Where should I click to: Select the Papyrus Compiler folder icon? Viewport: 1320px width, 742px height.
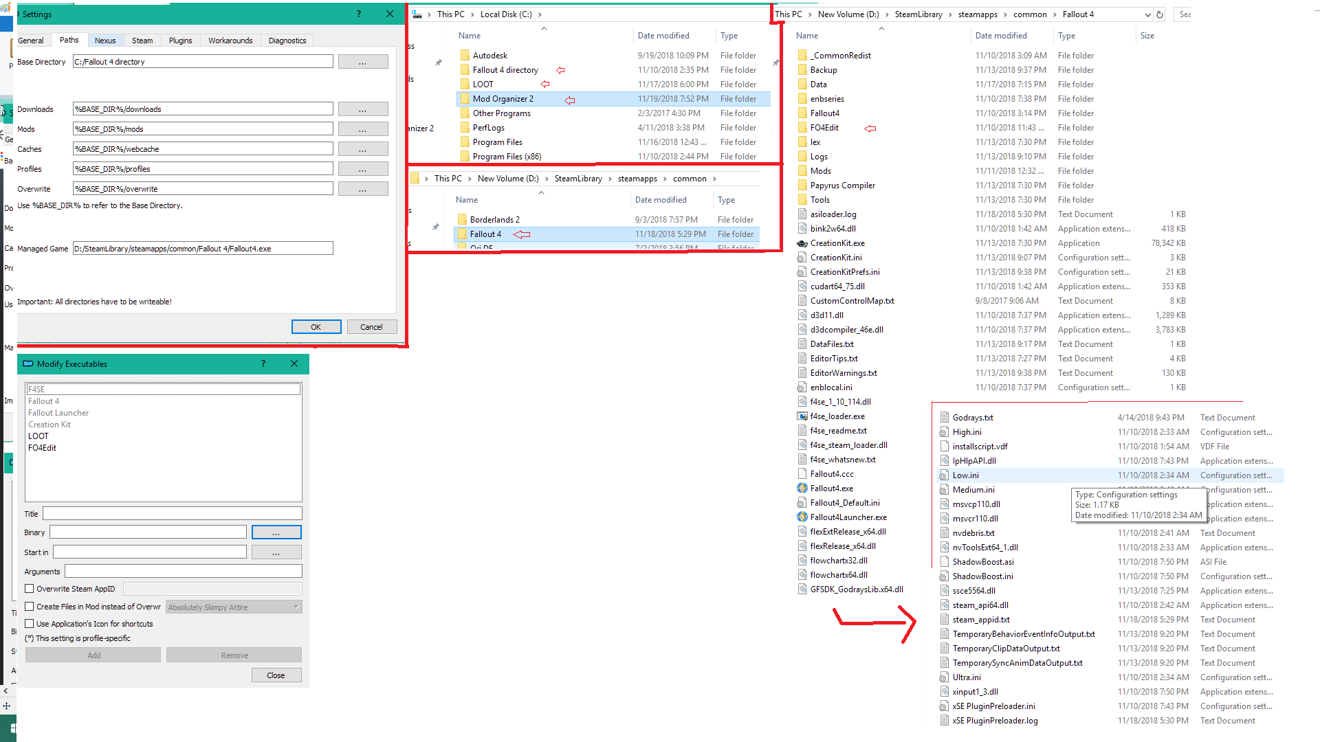802,185
